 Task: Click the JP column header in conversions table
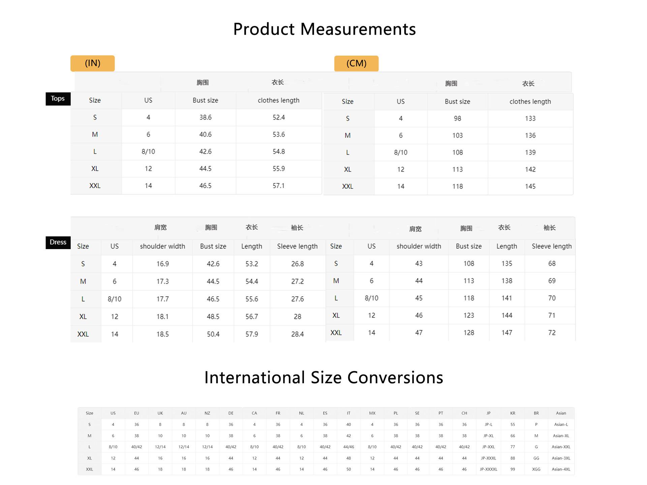click(488, 413)
